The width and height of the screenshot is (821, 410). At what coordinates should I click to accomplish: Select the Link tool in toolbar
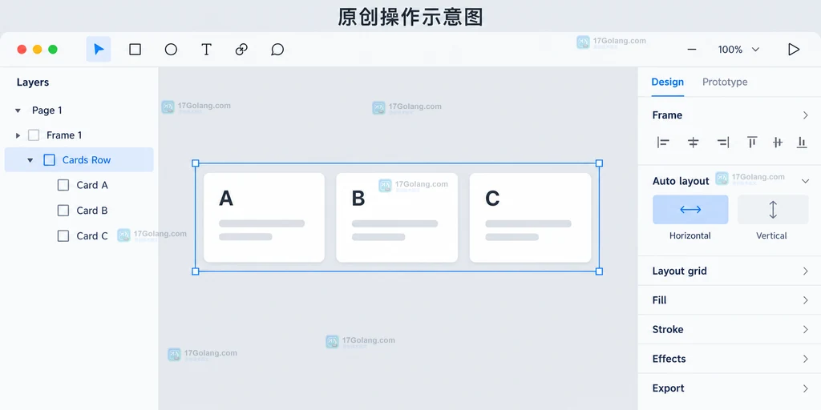coord(241,49)
